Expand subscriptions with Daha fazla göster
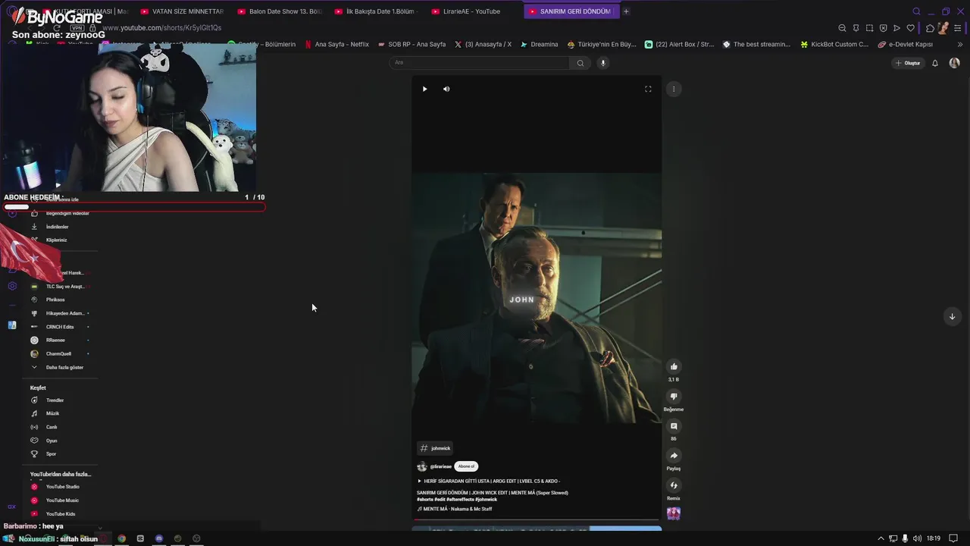Viewport: 970px width, 546px height. click(x=58, y=367)
